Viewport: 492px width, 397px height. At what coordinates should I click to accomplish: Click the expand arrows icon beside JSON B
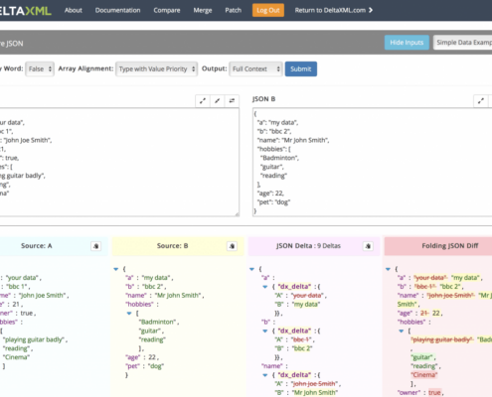pyautogui.click(x=481, y=101)
